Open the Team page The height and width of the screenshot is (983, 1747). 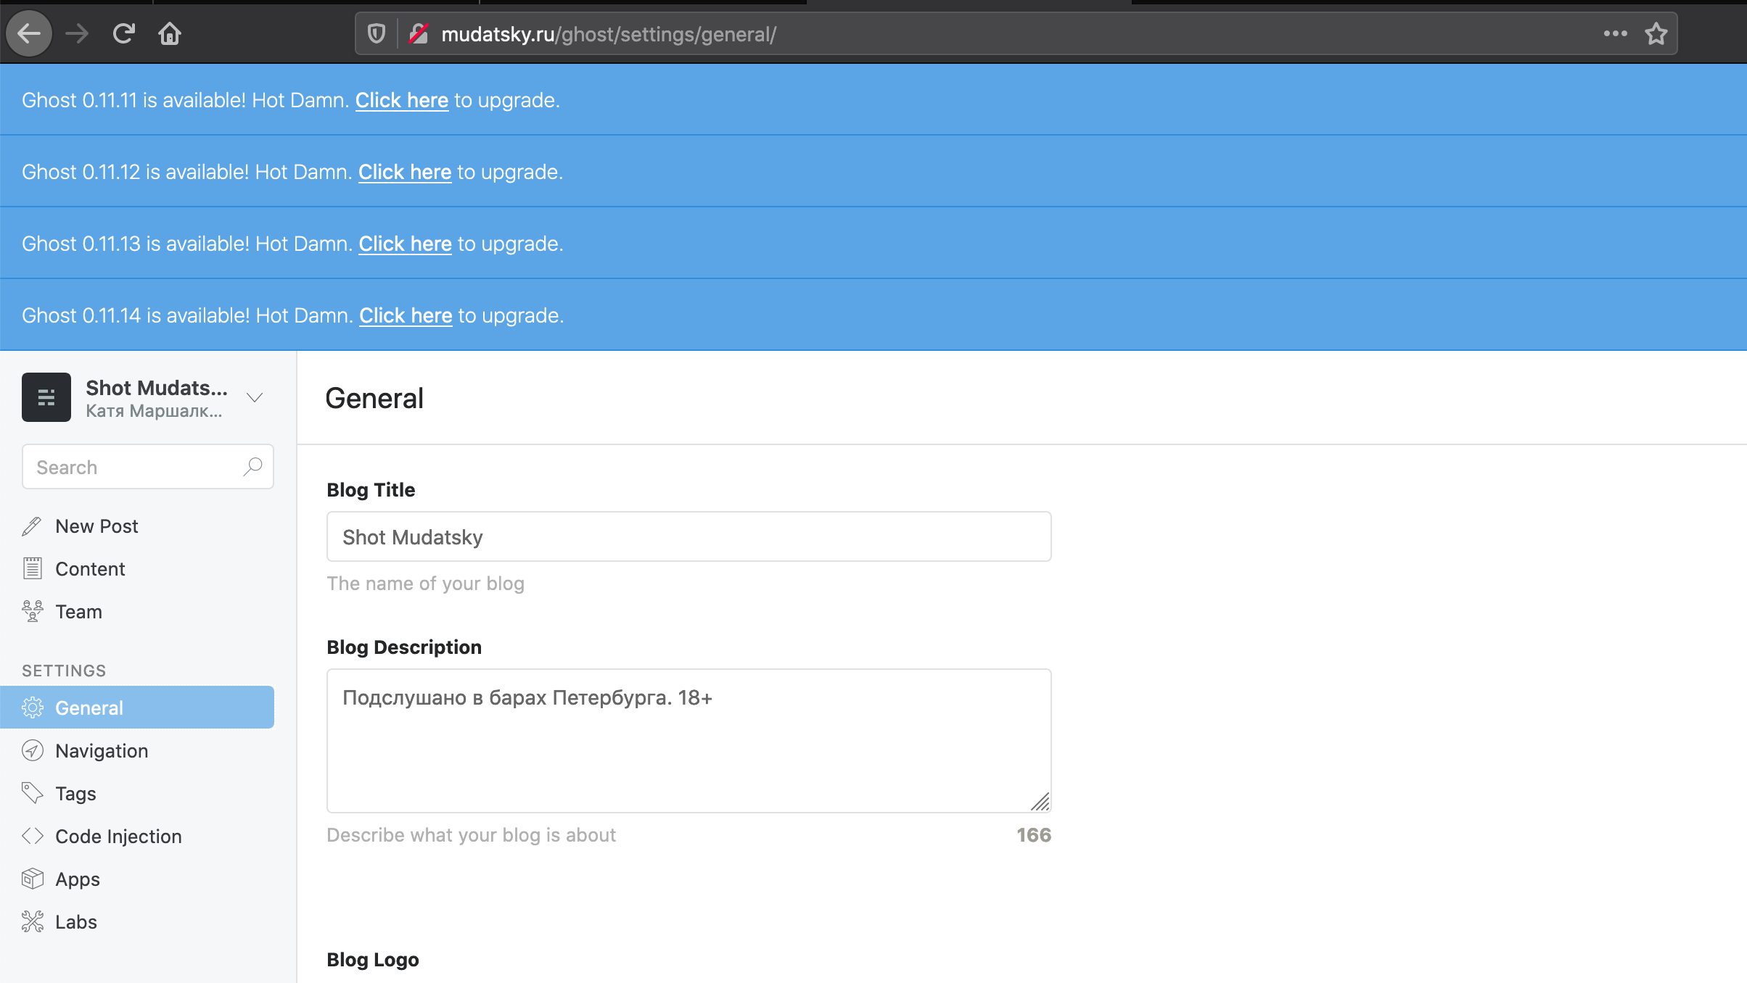[78, 612]
